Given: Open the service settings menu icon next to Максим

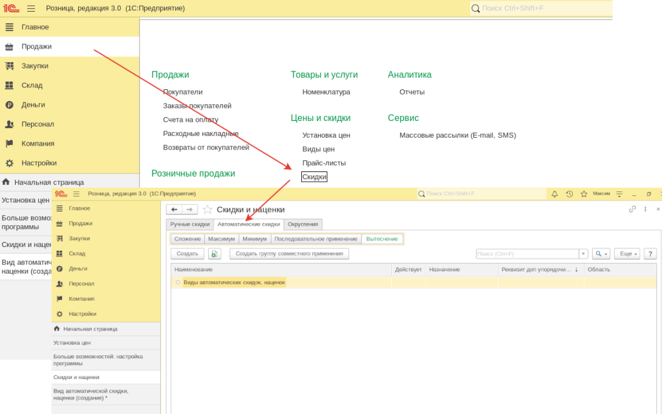Looking at the screenshot, I should (619, 194).
